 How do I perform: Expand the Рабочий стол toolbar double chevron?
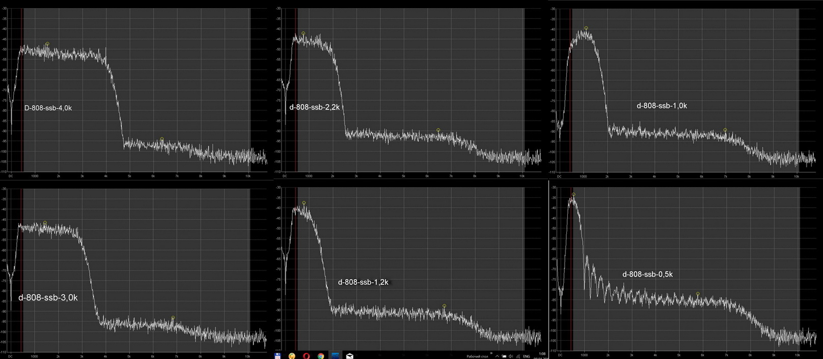(491, 353)
